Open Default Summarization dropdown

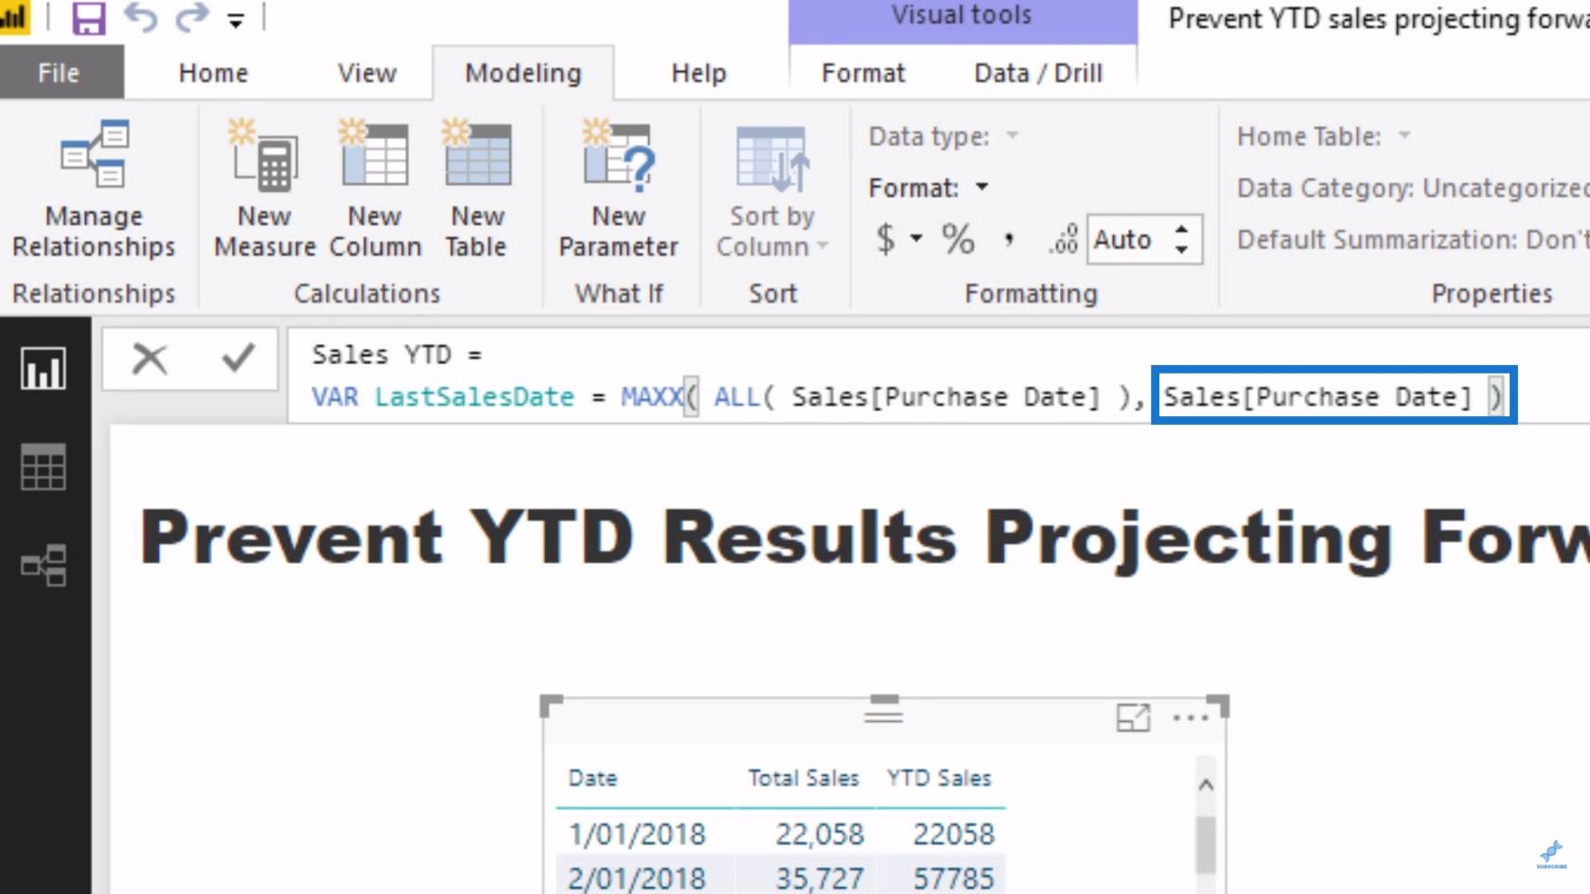point(1412,238)
